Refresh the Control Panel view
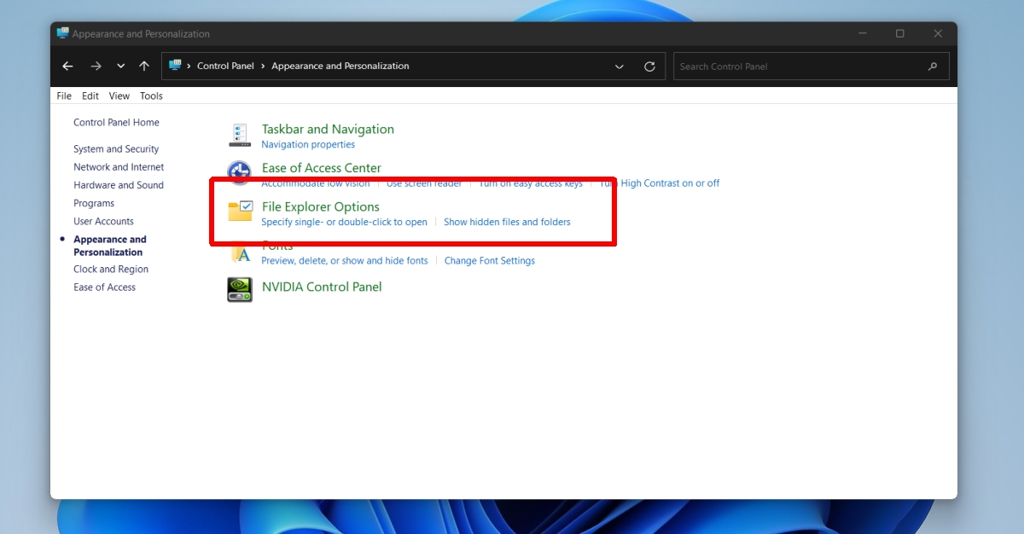1024x534 pixels. [649, 67]
